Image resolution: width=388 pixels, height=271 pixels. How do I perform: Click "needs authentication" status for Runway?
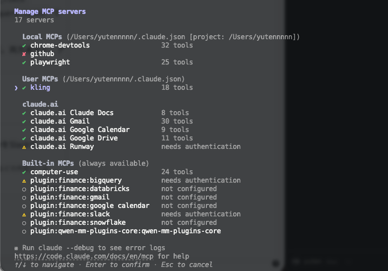(x=200, y=146)
